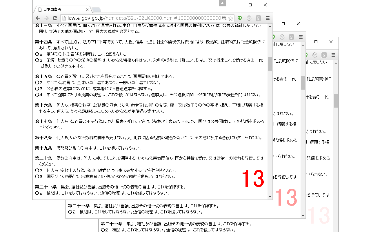Click the scrollbar thumb in the rearmost window
Image resolution: width=371 pixels, height=232 pixels.
coord(336,101)
